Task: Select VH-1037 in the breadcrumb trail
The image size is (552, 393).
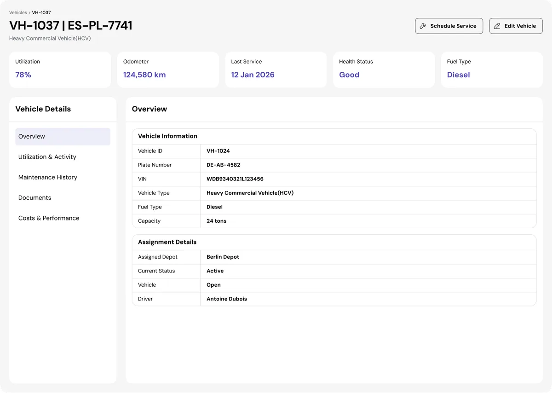Action: coord(40,12)
